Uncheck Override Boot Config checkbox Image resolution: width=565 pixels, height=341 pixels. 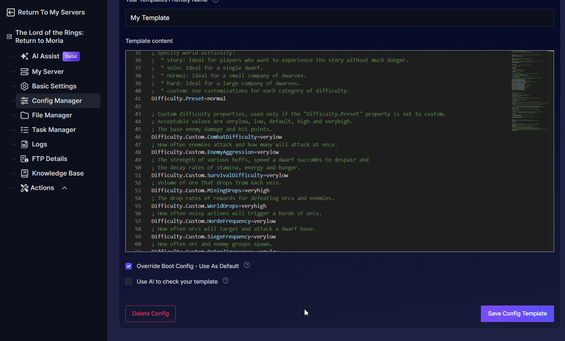point(129,266)
